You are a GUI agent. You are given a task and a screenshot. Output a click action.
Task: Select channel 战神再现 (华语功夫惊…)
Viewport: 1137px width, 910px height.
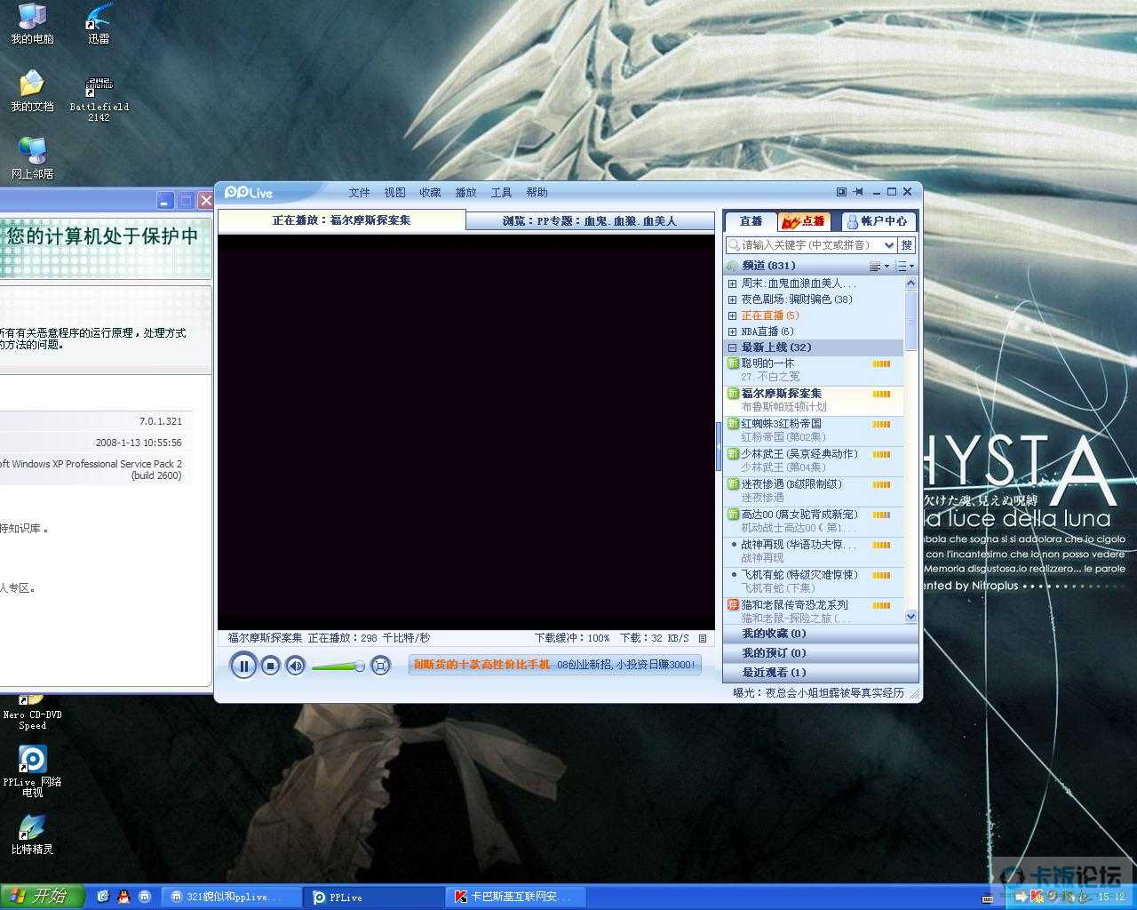click(x=815, y=551)
